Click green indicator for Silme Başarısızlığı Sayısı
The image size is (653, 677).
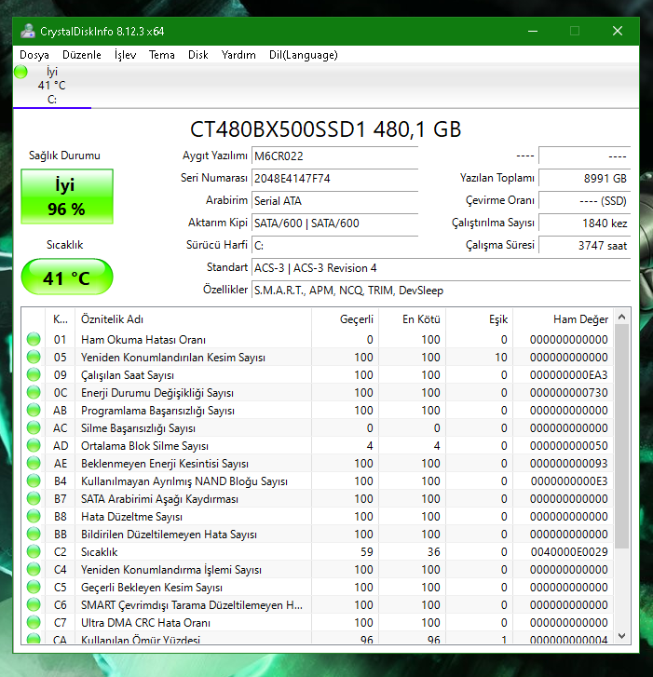tap(34, 428)
